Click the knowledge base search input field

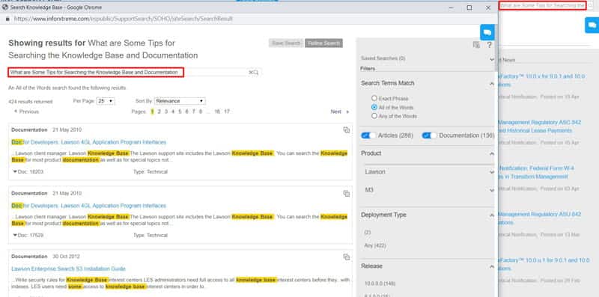[x=128, y=72]
